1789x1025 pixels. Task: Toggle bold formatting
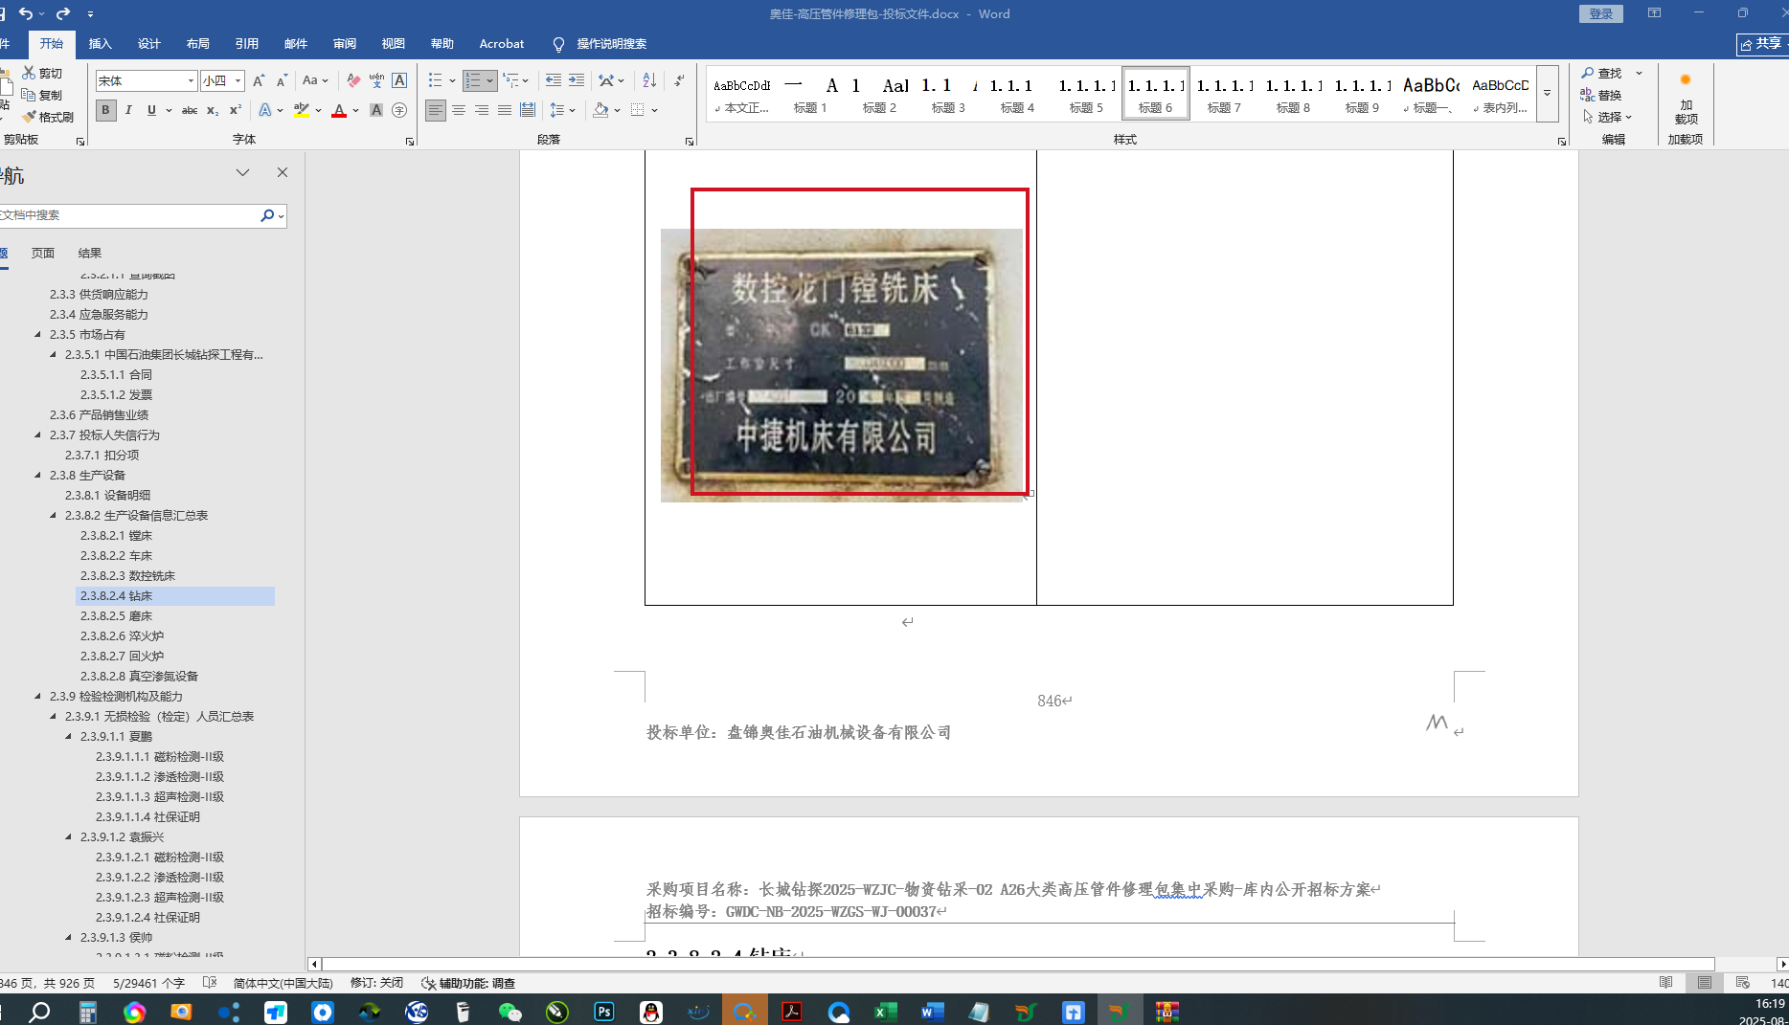pos(105,110)
